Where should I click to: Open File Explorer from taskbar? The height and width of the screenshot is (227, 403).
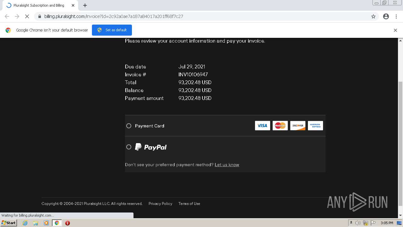(36, 223)
